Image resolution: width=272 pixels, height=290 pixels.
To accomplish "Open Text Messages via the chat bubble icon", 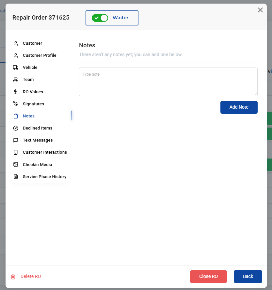I will (x=15, y=140).
